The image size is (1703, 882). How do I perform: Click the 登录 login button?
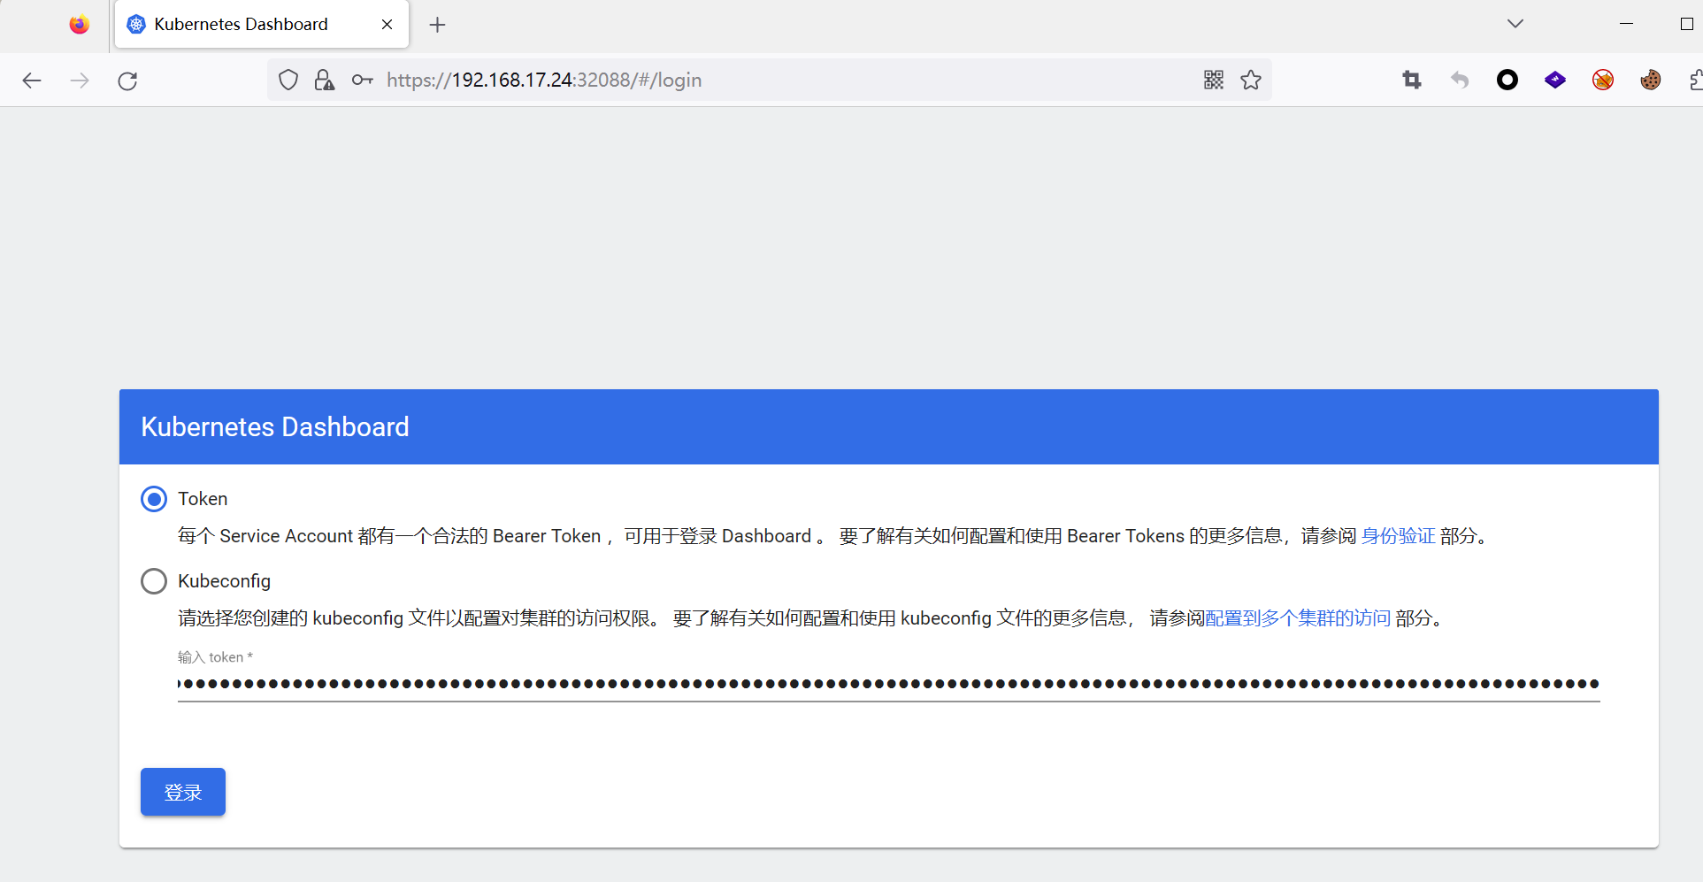[183, 792]
